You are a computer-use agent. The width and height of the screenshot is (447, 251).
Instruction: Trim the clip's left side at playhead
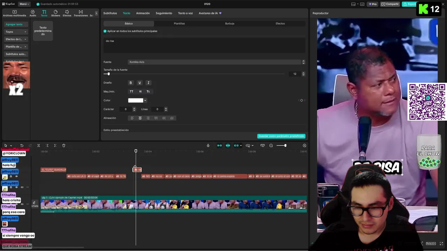pyautogui.click(x=47, y=145)
